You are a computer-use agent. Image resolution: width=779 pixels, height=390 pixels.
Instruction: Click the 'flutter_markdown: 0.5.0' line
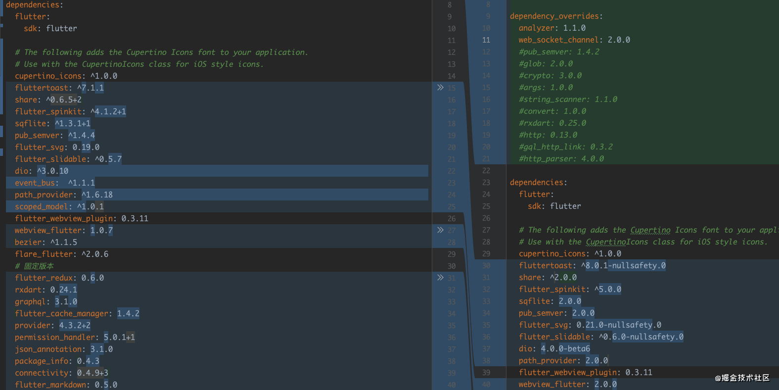click(66, 385)
